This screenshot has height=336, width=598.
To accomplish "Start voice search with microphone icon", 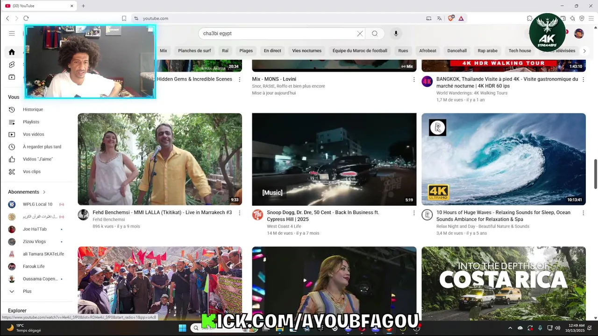I will [396, 34].
